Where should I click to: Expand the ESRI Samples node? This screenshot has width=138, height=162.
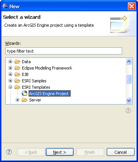tap(11, 81)
